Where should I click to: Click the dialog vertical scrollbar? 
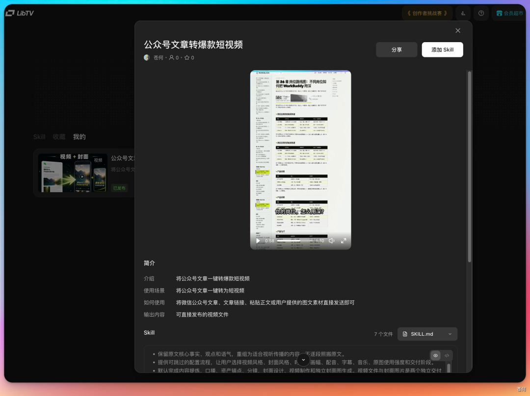tap(469, 167)
